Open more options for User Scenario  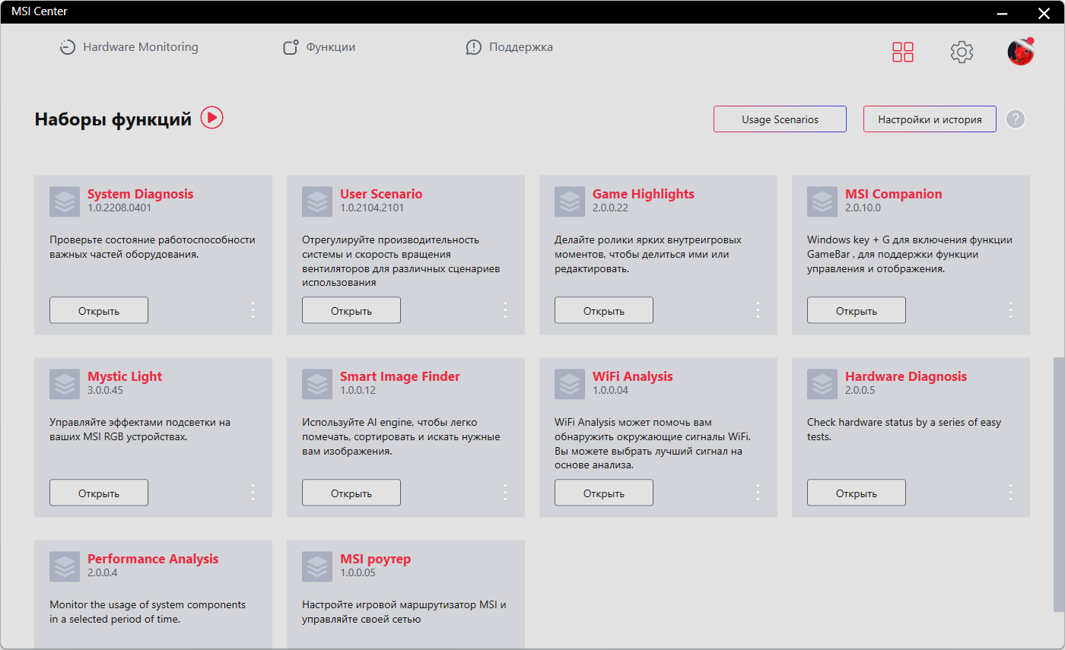pos(505,310)
